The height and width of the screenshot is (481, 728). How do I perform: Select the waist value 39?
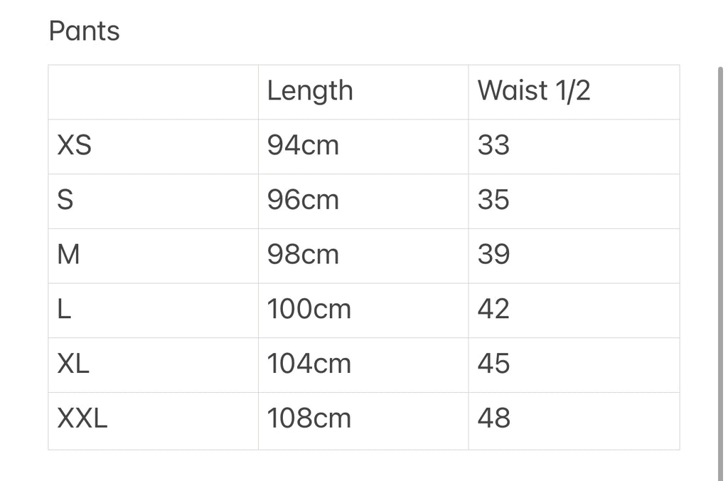(x=493, y=255)
